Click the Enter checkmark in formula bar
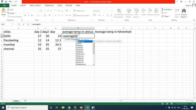Image resolution: width=196 pixels, height=110 pixels. coord(24,24)
